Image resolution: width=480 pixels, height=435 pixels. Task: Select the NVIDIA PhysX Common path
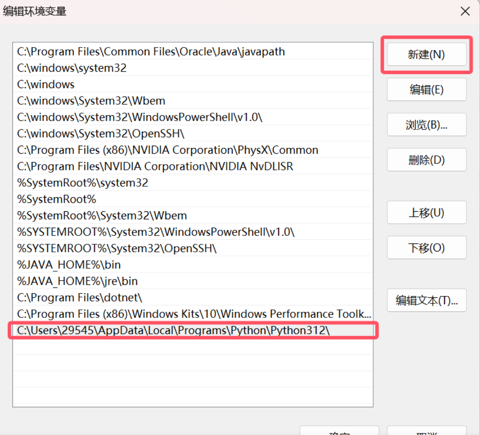tap(168, 150)
